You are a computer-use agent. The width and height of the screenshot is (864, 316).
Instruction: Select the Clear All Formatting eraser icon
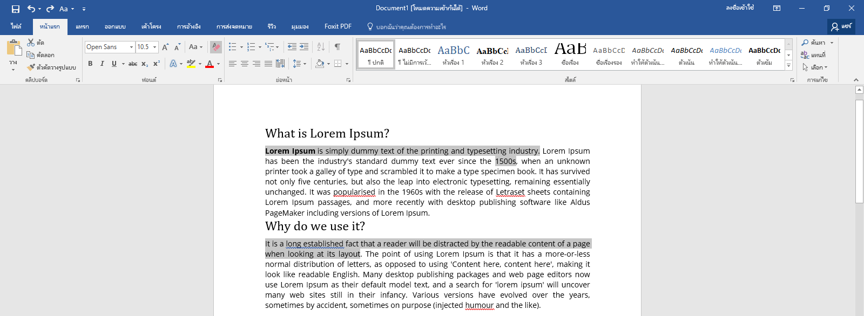pos(216,47)
